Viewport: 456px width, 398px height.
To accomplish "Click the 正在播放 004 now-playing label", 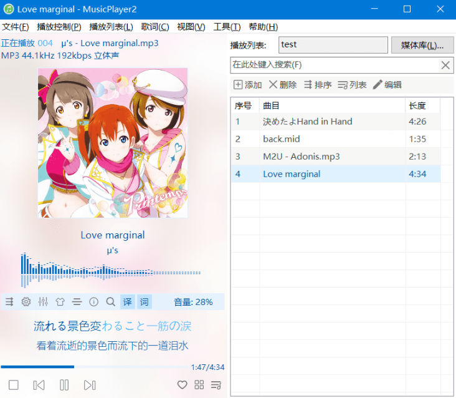I will point(27,43).
